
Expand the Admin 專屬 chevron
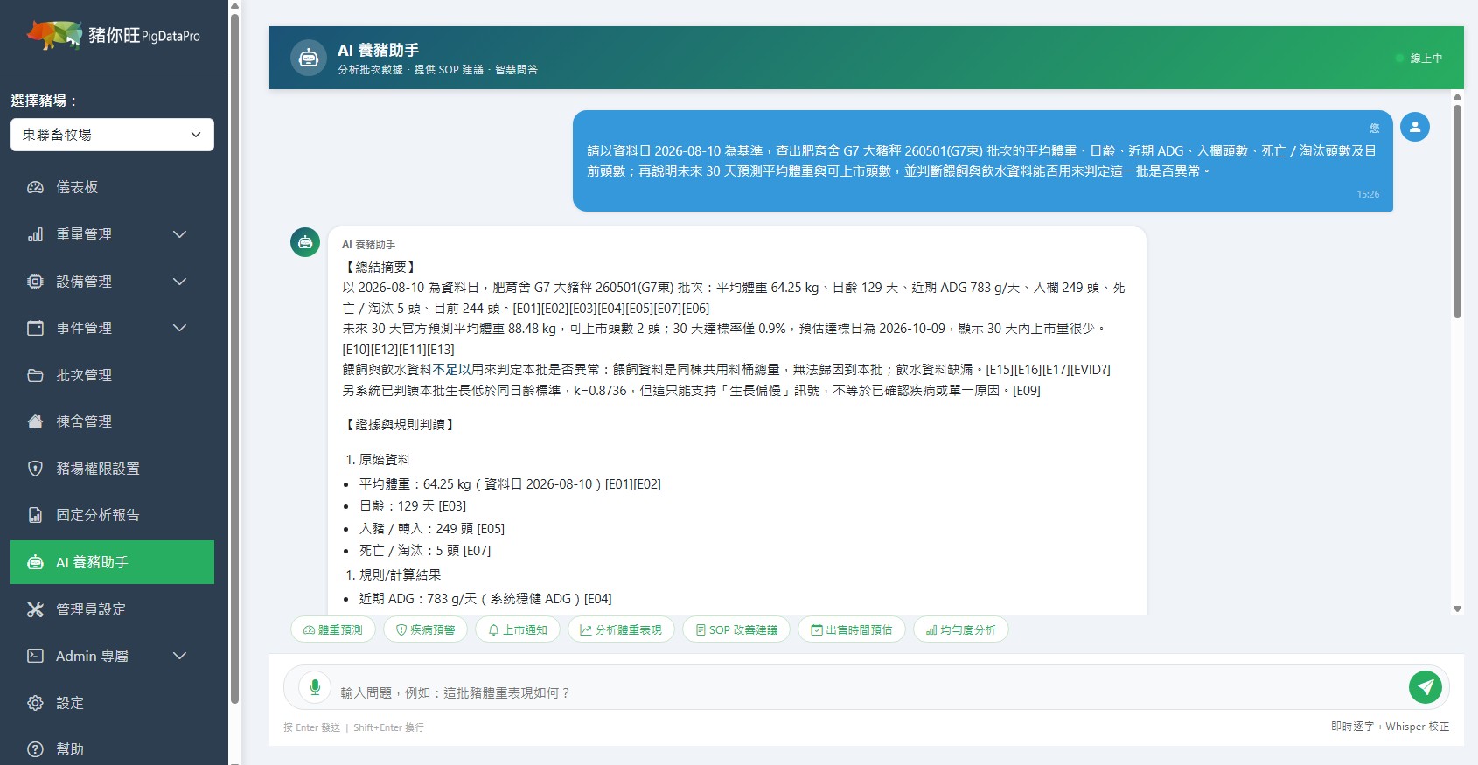tap(179, 656)
